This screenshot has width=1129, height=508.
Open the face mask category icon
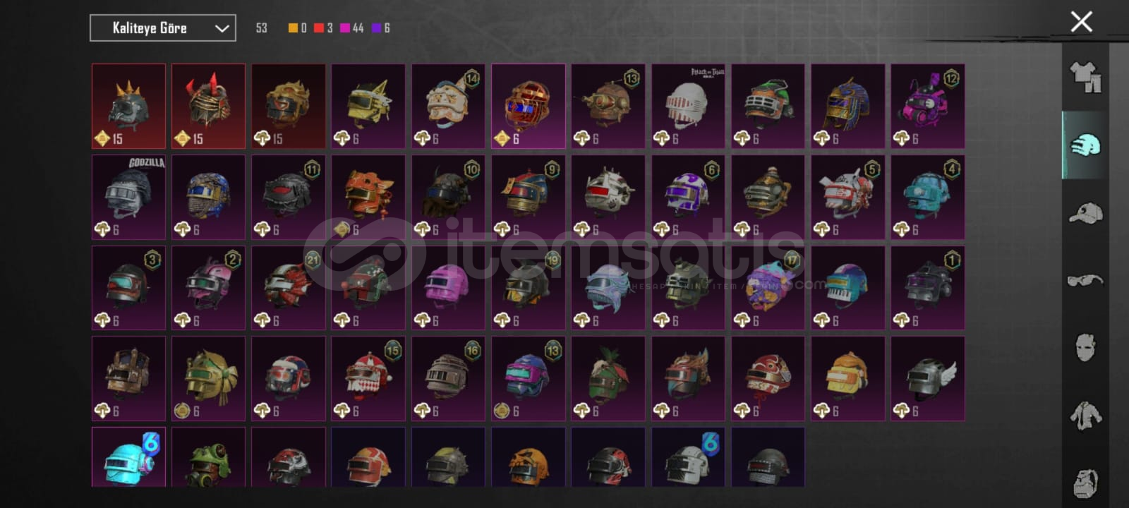1085,347
